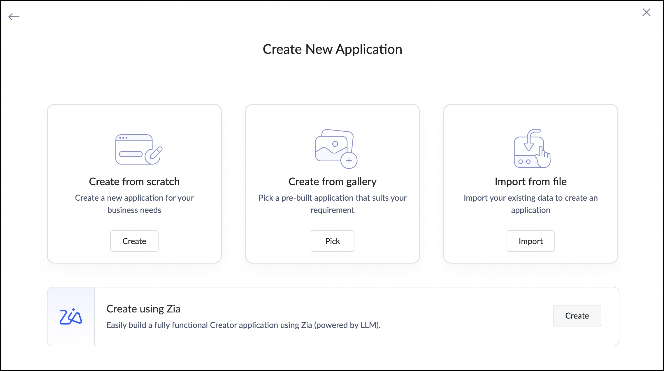Close the Create New Application dialog
Screen dimensions: 664x371
tap(646, 12)
